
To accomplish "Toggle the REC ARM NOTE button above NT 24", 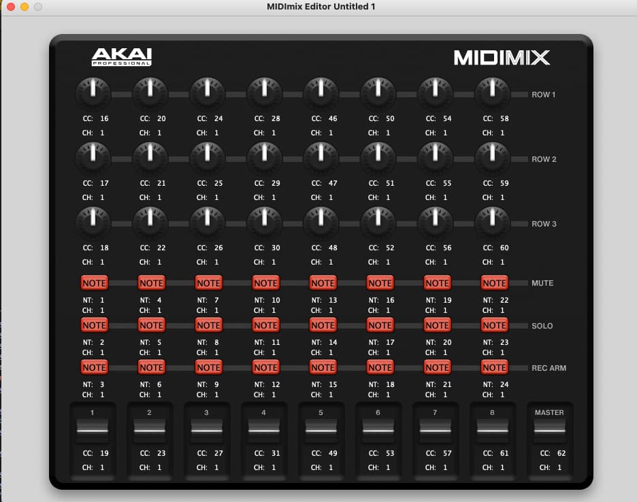I will click(x=494, y=367).
